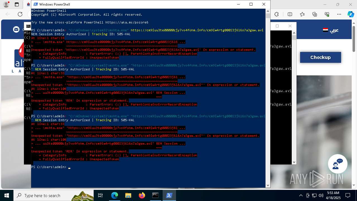Click command prompt scrollbar down arrow

tap(294, 162)
